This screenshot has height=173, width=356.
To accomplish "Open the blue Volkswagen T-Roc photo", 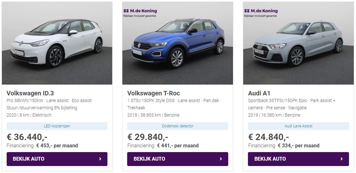I will coord(178,43).
